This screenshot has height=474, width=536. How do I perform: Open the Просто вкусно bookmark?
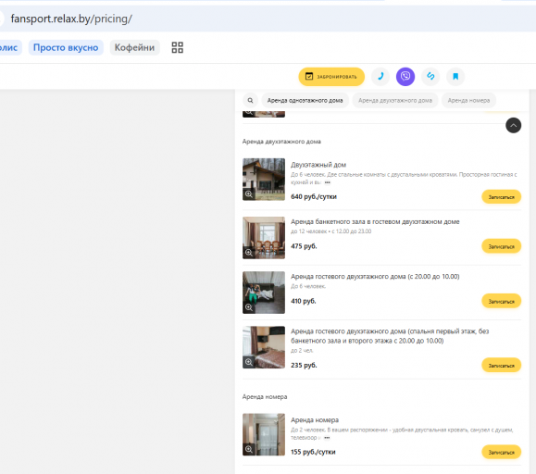[x=66, y=47]
